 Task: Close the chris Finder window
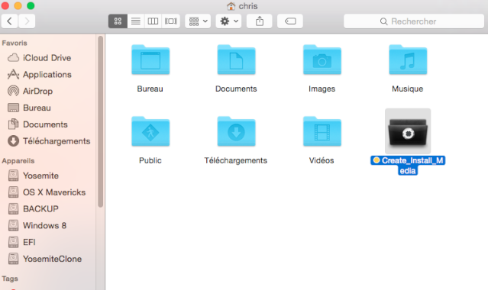tap(5, 5)
